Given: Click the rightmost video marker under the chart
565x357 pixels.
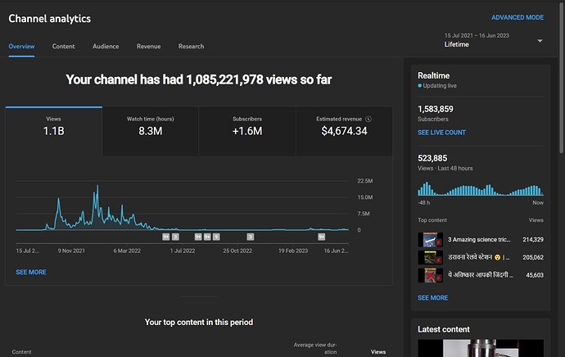Looking at the screenshot, I should (322, 236).
